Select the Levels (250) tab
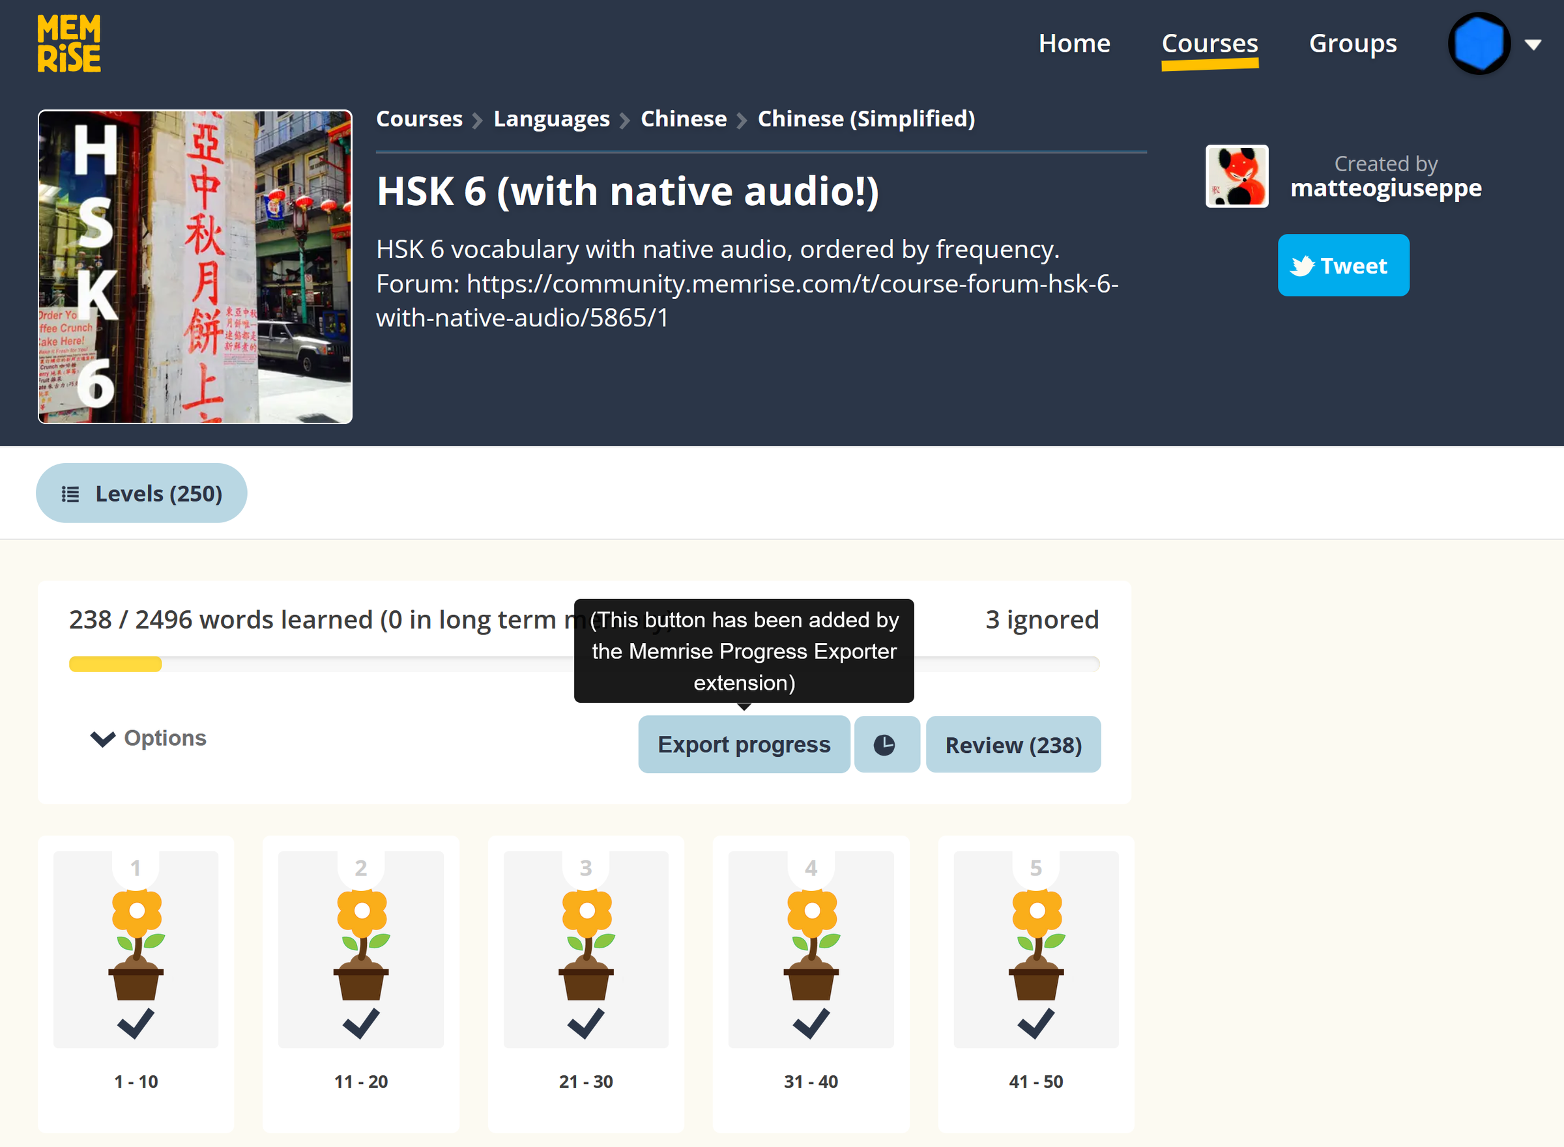This screenshot has width=1564, height=1147. (141, 493)
